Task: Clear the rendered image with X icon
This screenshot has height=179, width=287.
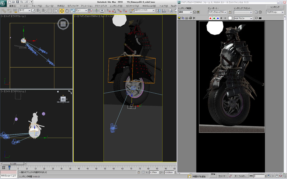Action: pos(194,18)
